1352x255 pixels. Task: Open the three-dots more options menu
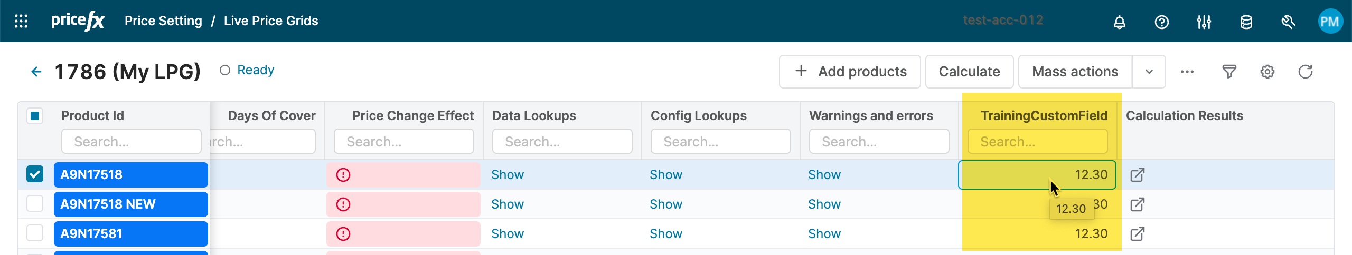pyautogui.click(x=1187, y=72)
